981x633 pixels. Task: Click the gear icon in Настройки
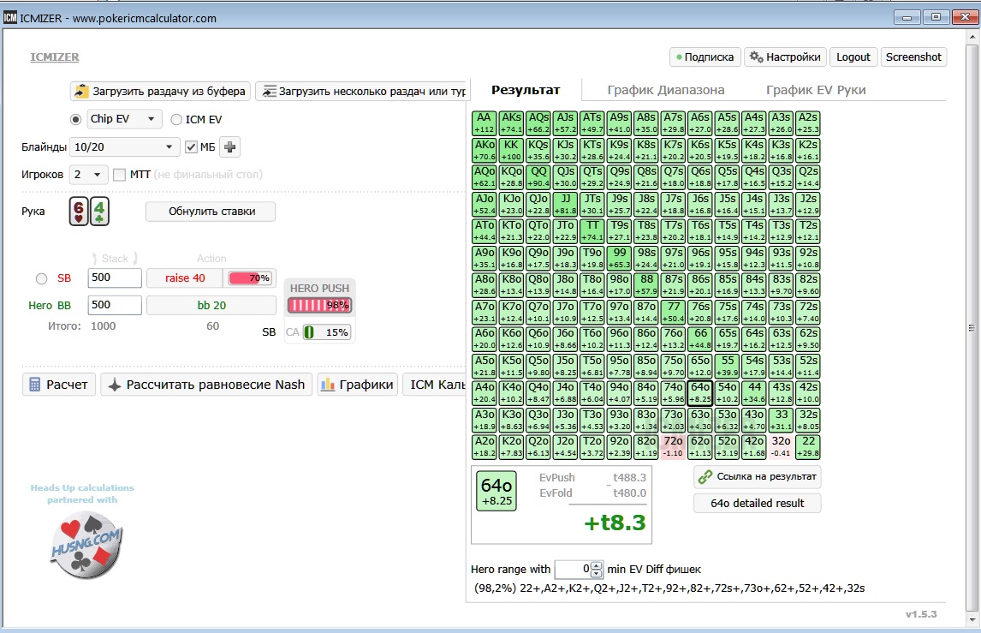pyautogui.click(x=756, y=57)
